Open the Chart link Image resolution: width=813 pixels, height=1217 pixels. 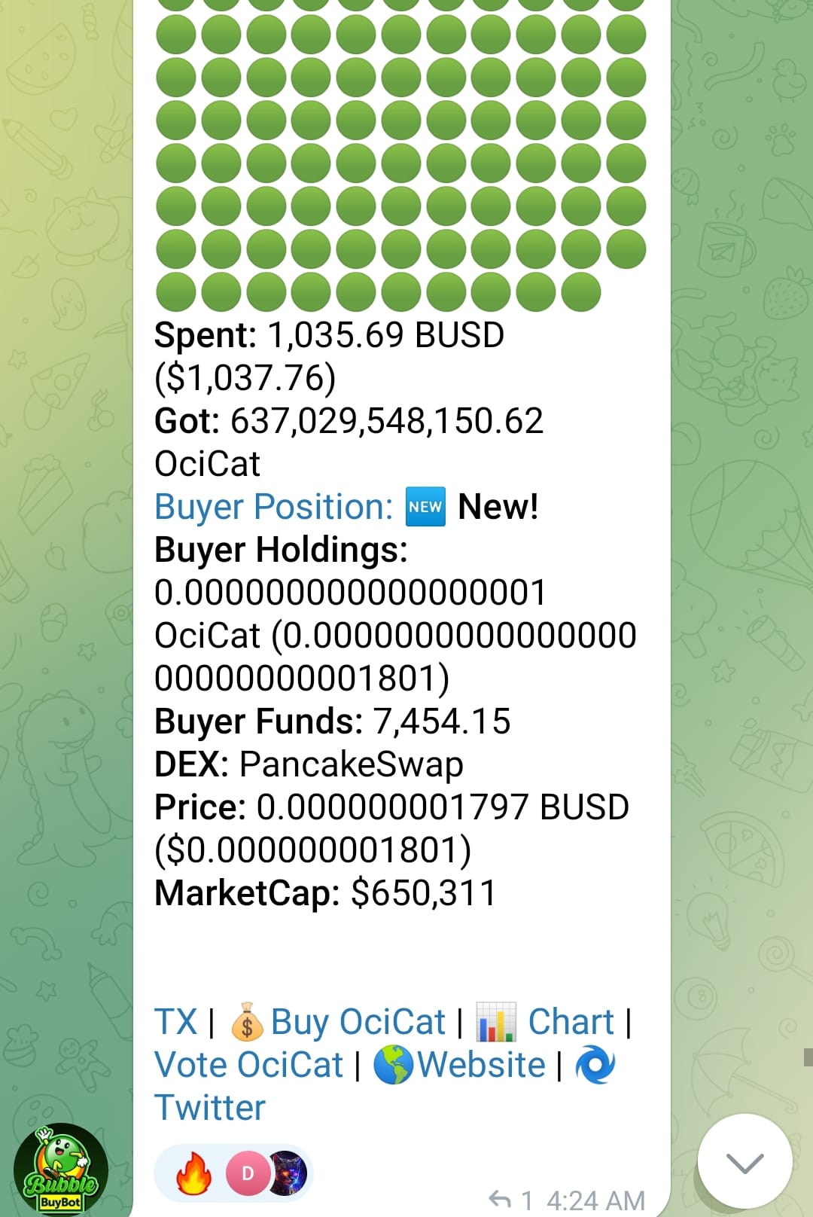(x=571, y=1022)
